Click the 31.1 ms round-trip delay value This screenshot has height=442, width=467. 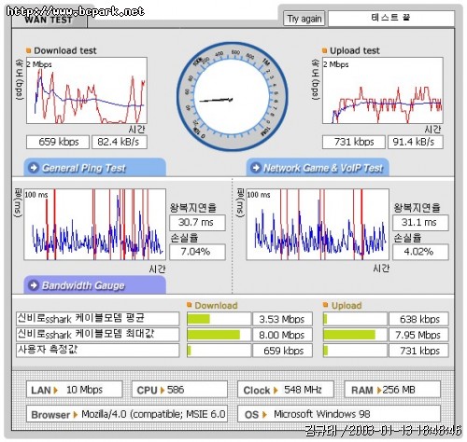point(420,223)
